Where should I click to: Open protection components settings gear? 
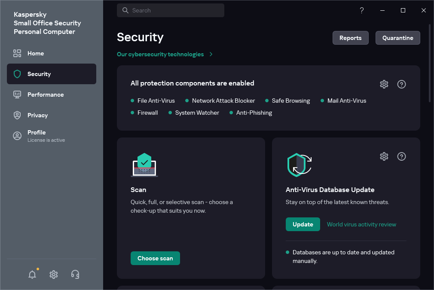pos(384,84)
